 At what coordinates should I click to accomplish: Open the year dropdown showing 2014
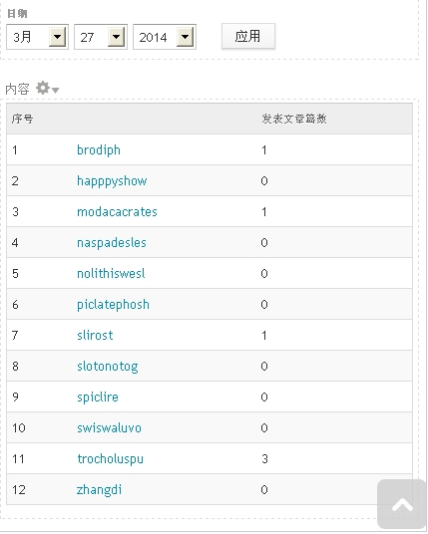coord(165,37)
